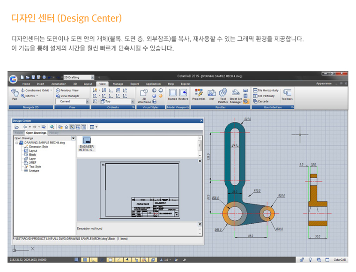This screenshot has height=272, width=356.
Task: Click the Search icon in Design Center
Action: click(52, 127)
